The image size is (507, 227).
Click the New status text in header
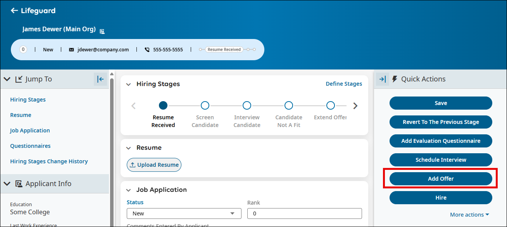point(48,50)
